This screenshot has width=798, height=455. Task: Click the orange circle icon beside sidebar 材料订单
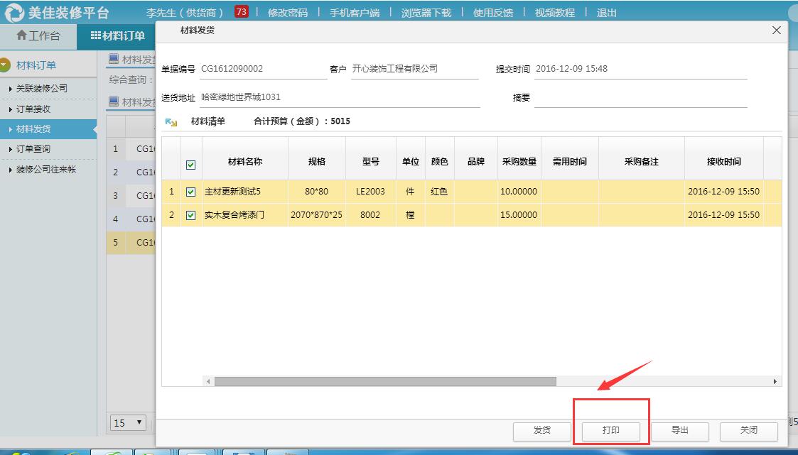pos(6,63)
